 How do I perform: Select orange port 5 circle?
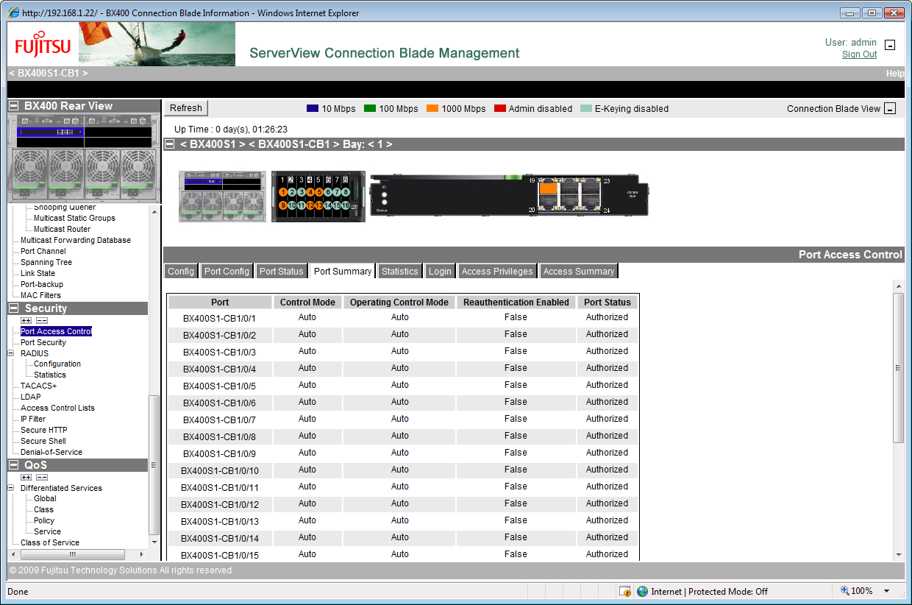[x=318, y=192]
